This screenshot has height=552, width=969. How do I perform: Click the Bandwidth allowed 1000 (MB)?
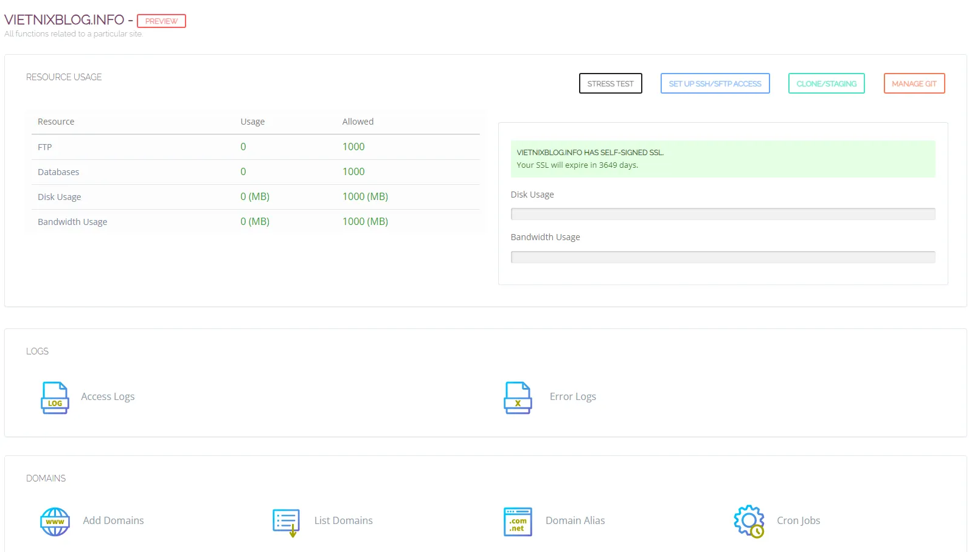[365, 221]
